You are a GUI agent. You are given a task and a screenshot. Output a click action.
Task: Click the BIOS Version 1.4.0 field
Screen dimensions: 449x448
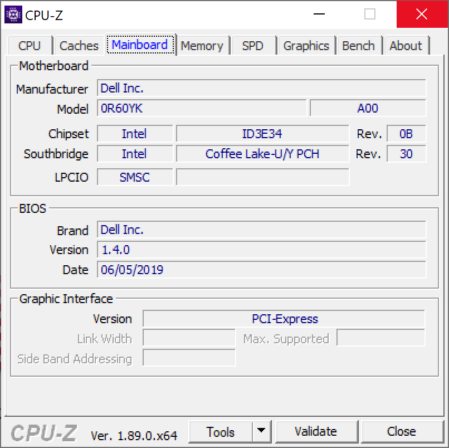261,250
